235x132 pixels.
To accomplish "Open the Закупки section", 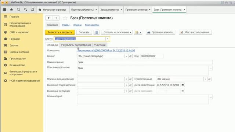I will click(14, 45).
